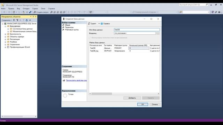Collapse the MAINCOMP\SQLEXPRESS server node
Image resolution: width=223 pixels, height=125 pixels.
click(x=2, y=24)
